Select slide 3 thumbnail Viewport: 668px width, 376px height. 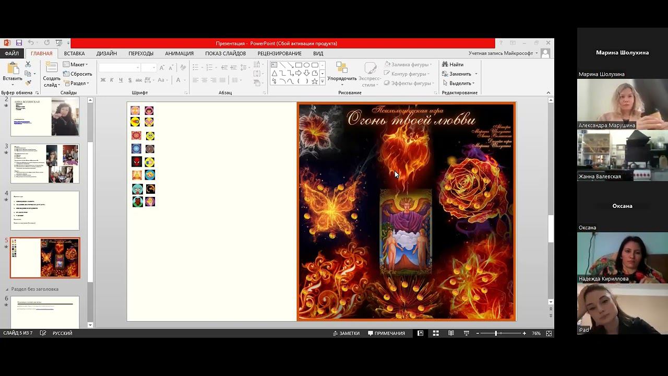pyautogui.click(x=45, y=163)
